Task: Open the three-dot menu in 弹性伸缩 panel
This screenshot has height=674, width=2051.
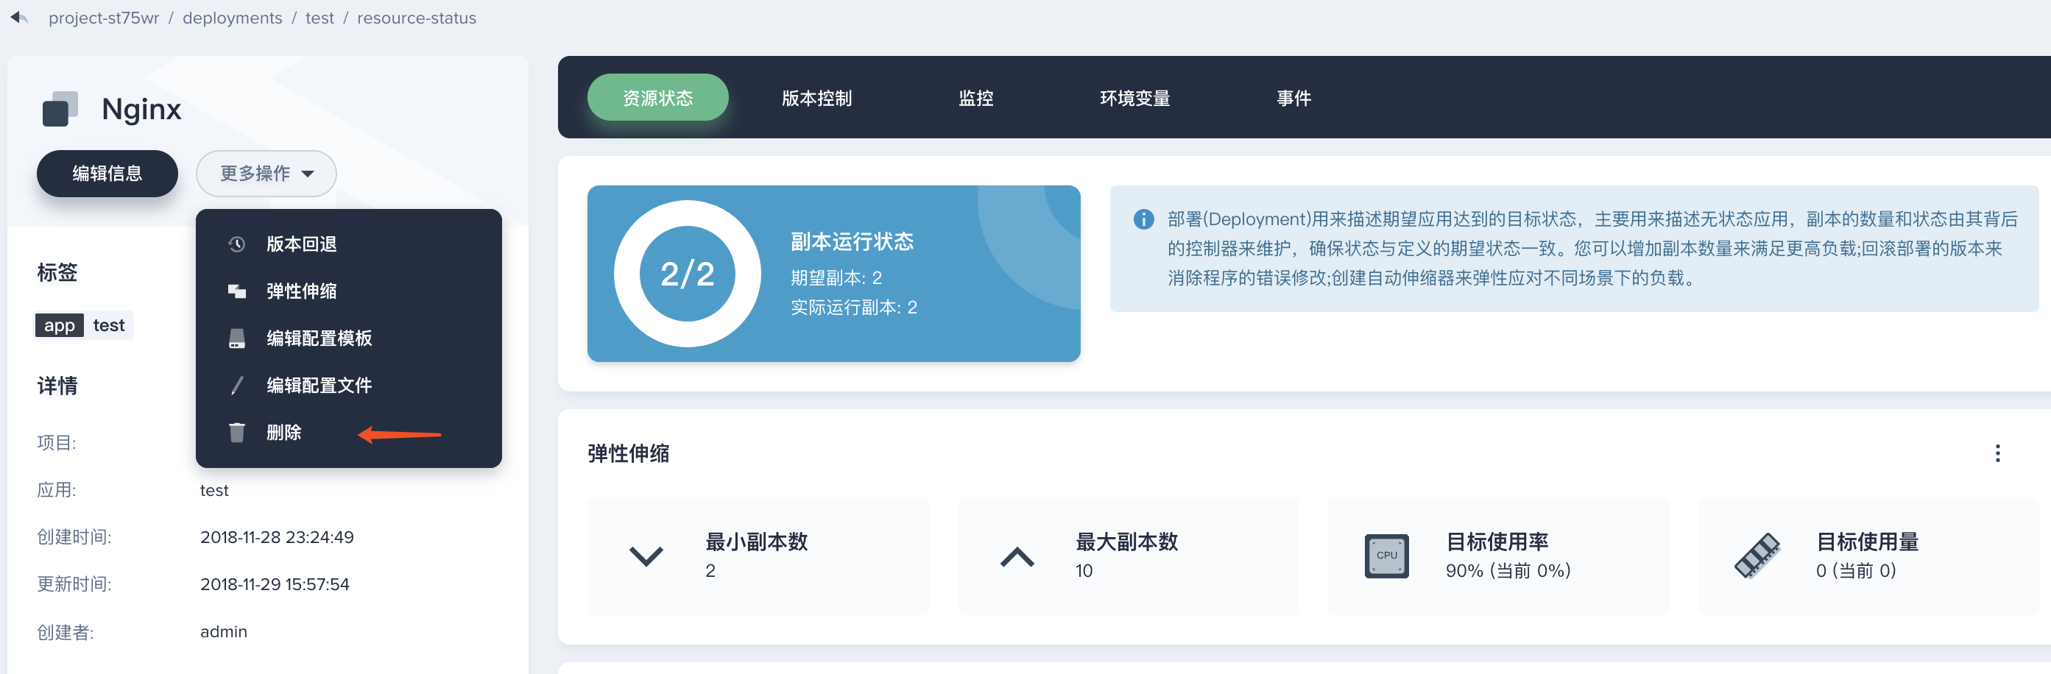Action: click(x=1997, y=453)
